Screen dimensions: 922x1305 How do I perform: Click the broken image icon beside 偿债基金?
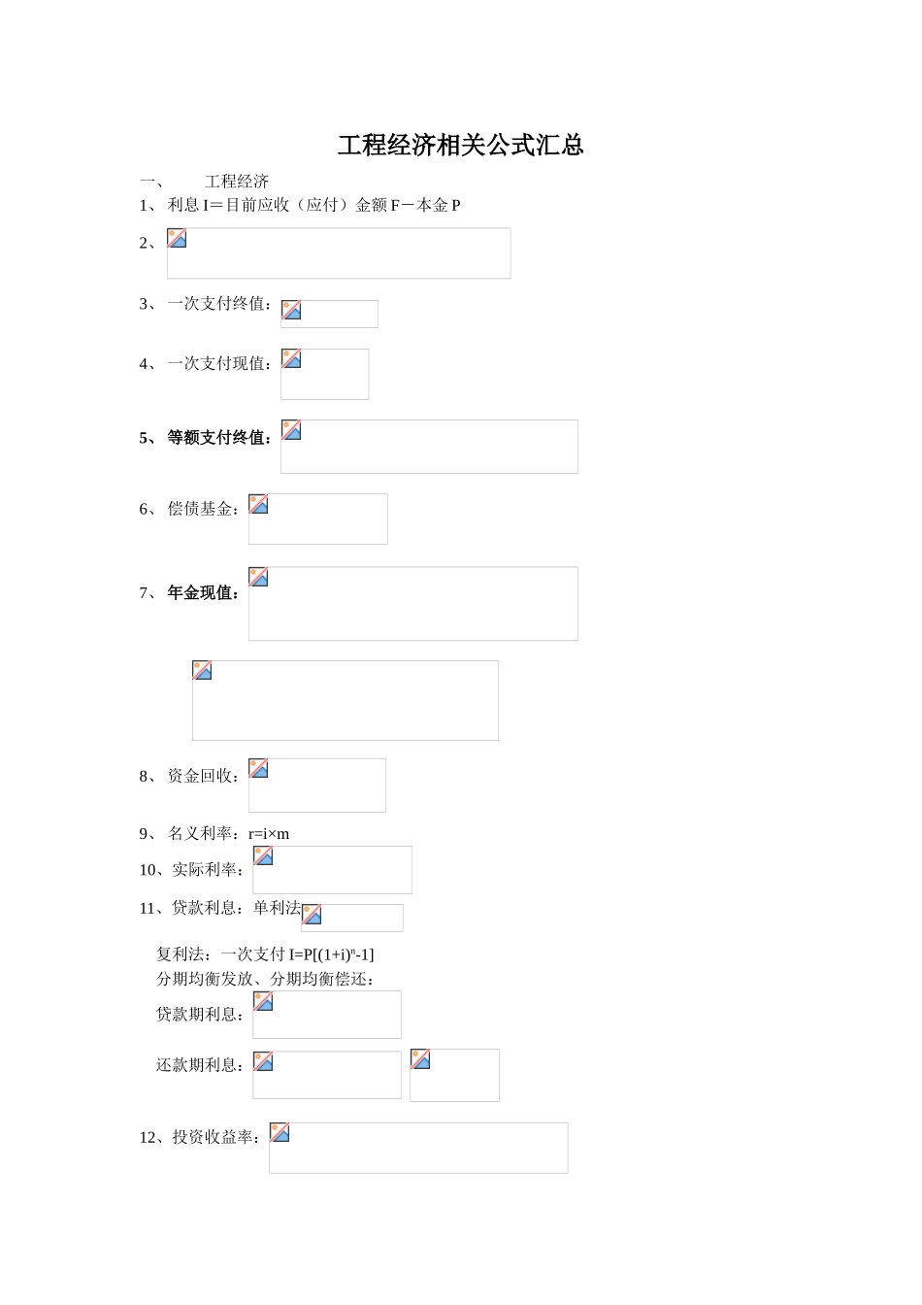[258, 504]
